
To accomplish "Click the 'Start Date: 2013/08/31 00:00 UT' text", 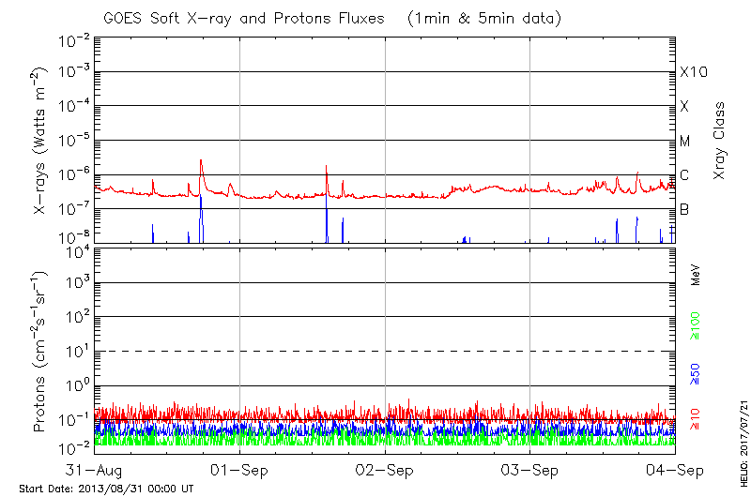I will tap(106, 489).
